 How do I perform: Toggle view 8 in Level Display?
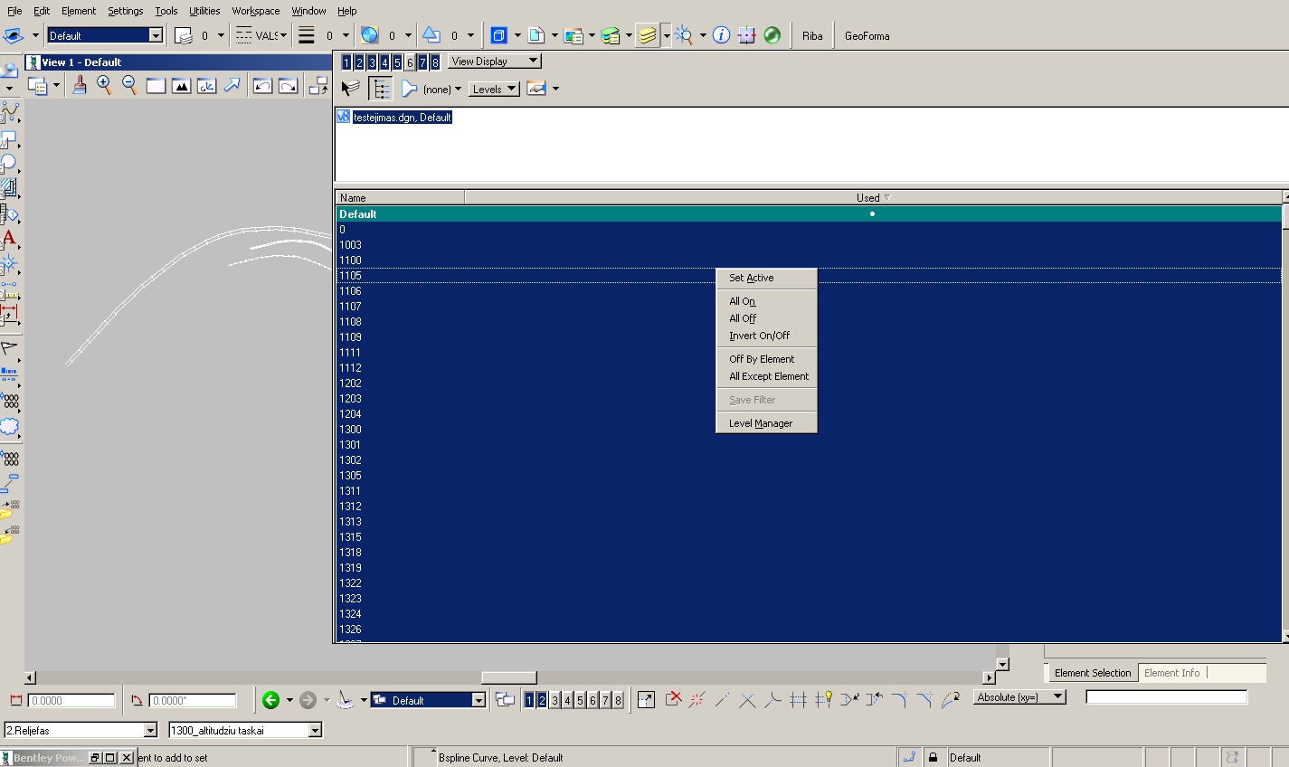click(435, 62)
